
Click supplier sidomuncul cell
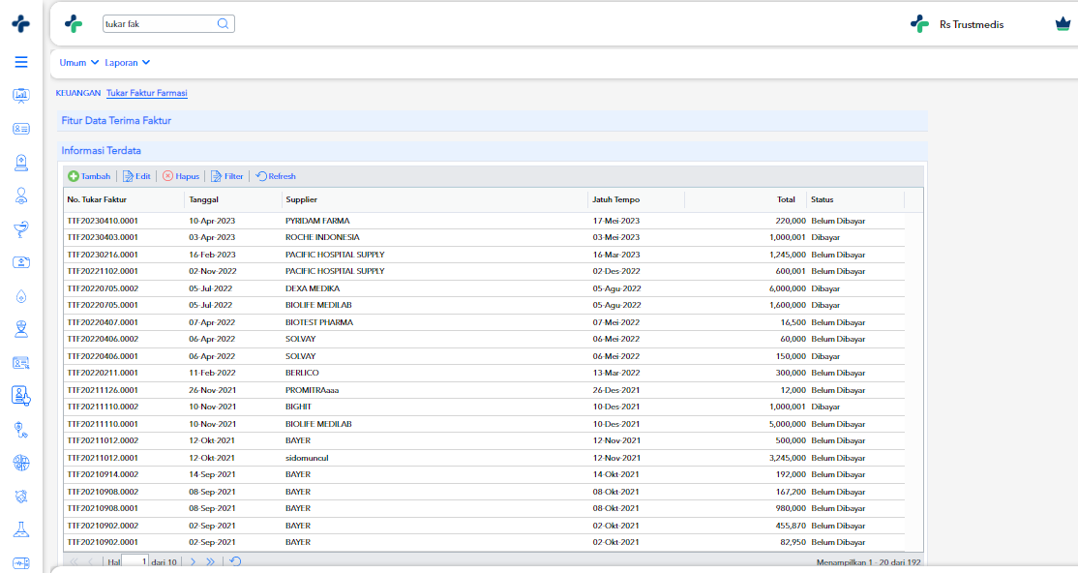pyautogui.click(x=435, y=458)
